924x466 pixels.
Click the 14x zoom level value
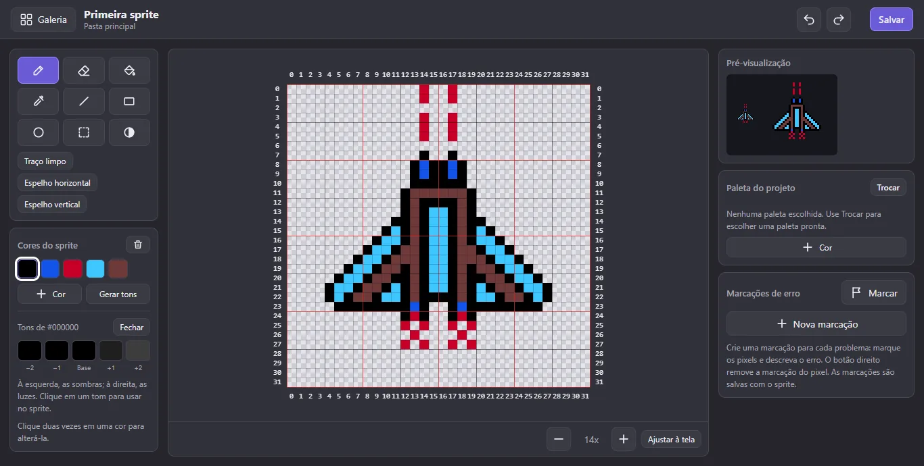pos(591,440)
